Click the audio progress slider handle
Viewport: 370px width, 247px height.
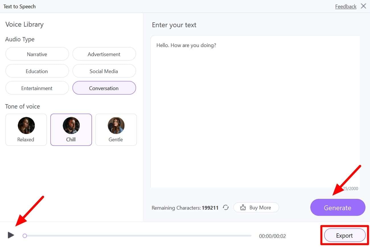click(x=25, y=236)
